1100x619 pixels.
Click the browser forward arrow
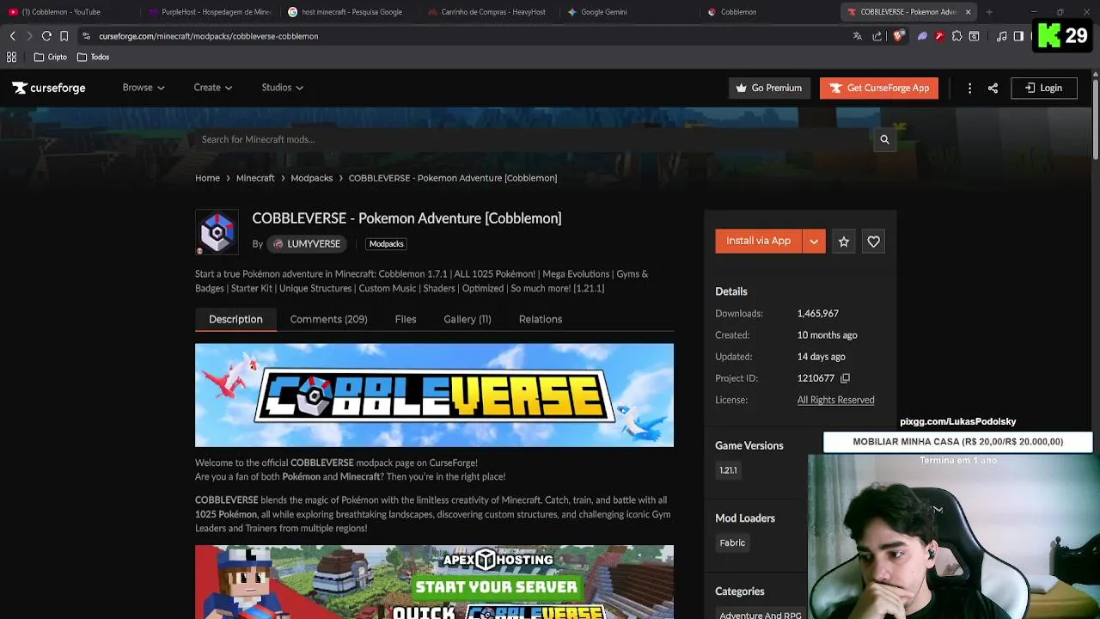[28, 36]
